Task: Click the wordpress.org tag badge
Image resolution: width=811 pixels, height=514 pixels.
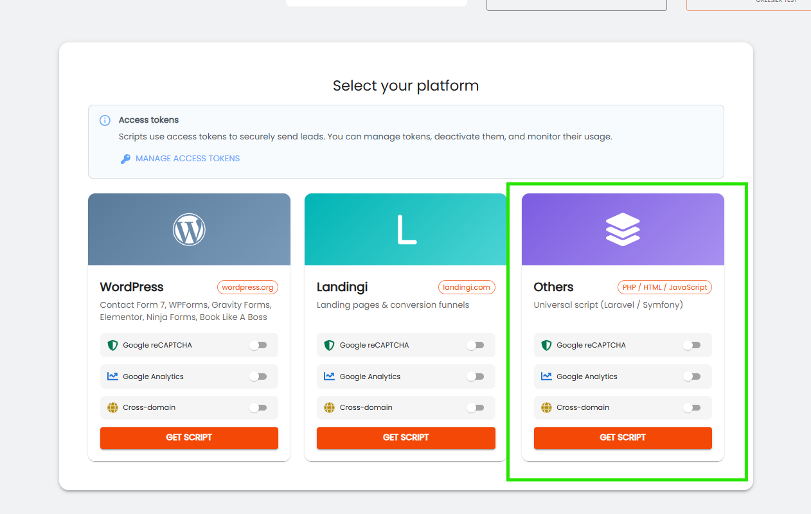Action: [x=247, y=287]
